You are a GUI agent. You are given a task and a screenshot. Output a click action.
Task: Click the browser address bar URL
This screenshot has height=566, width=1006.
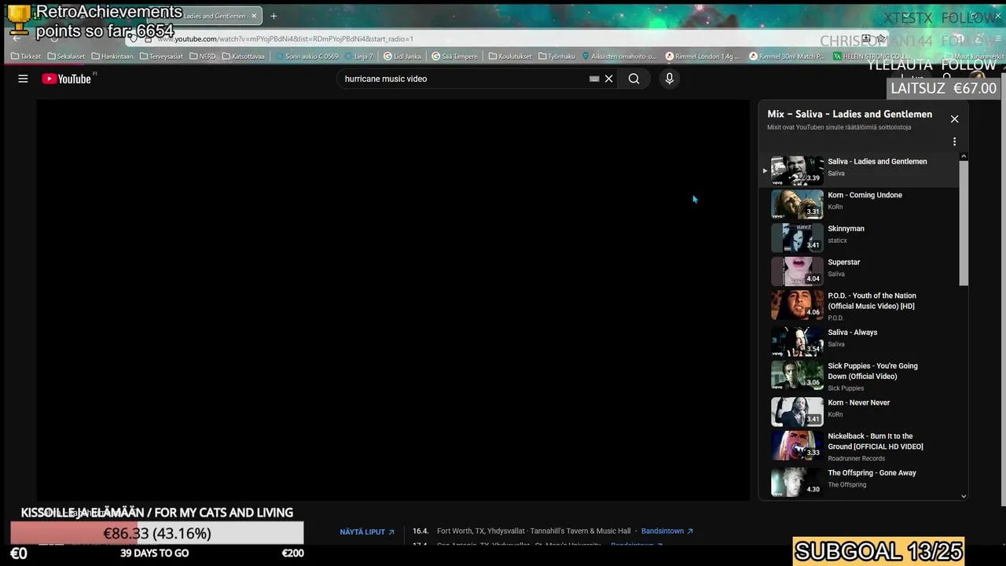tap(285, 39)
